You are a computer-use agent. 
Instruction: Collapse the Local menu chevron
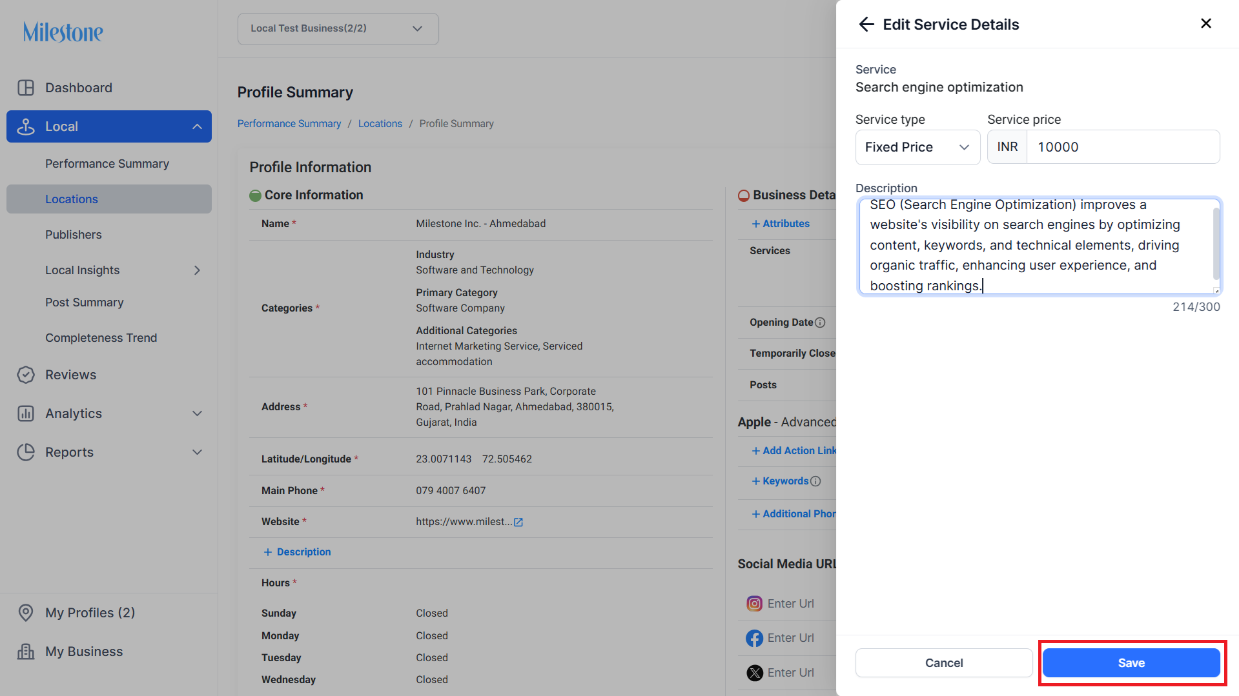tap(197, 126)
